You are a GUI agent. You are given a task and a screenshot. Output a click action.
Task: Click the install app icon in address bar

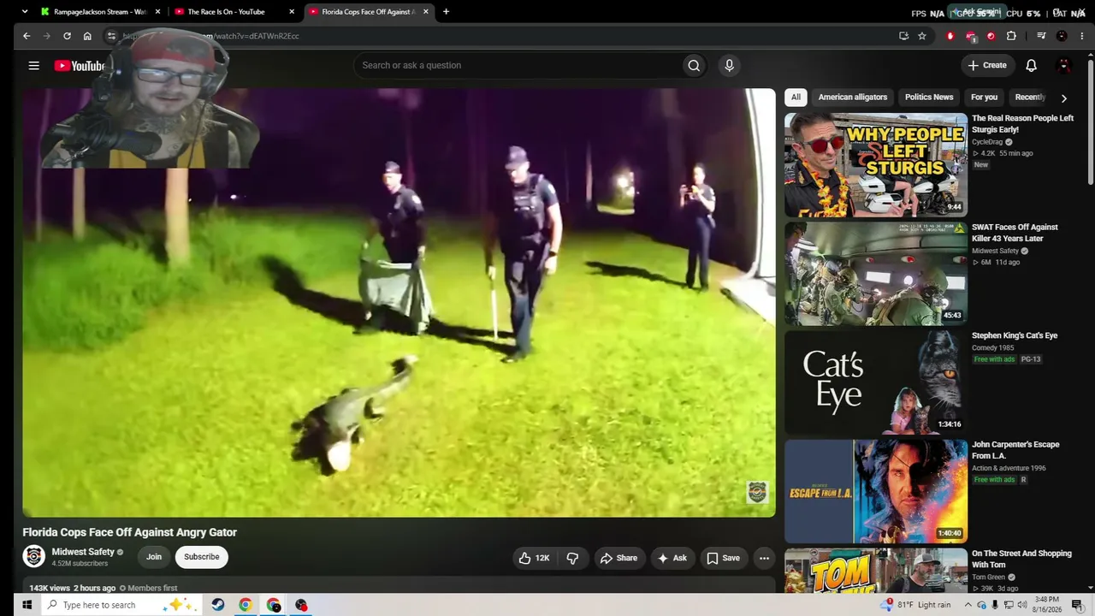point(903,36)
